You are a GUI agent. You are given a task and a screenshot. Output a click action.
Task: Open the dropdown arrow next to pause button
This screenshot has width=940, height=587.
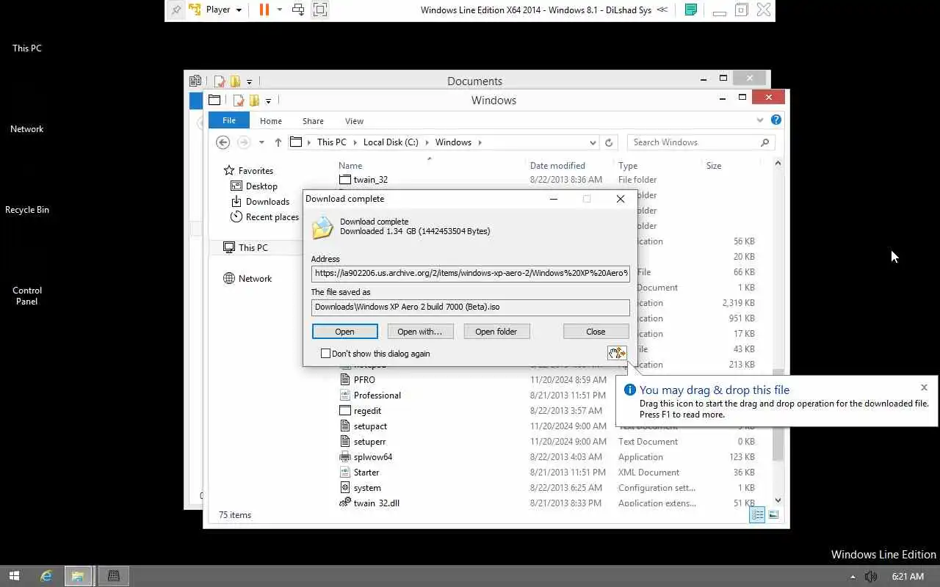279,10
